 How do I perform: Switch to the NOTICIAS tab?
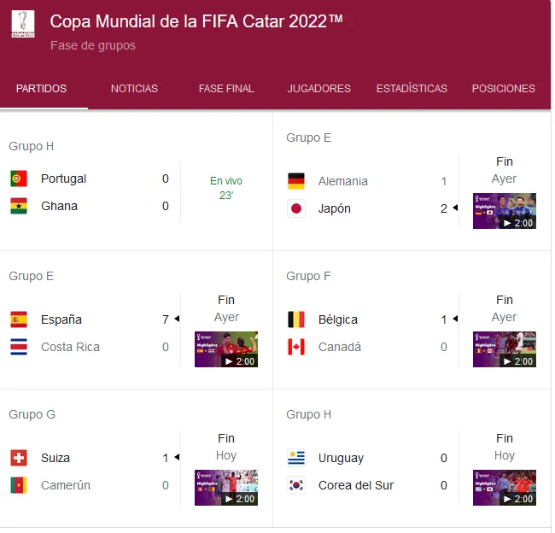pos(135,89)
